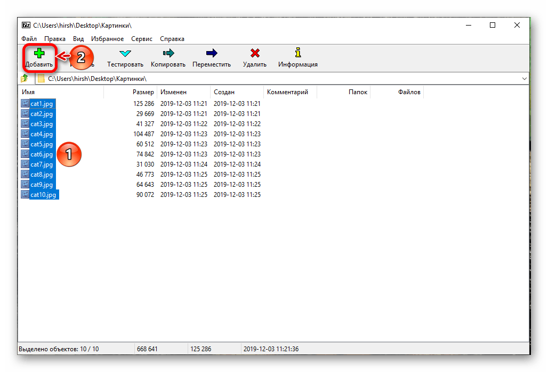
Task: Select the file cat10.jpg
Action: (43, 195)
